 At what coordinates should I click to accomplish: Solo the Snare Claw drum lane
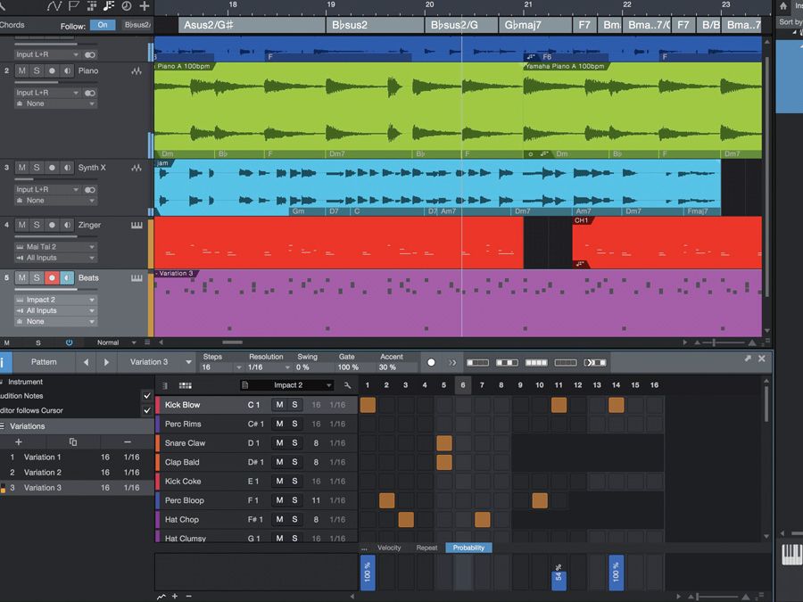(x=294, y=443)
